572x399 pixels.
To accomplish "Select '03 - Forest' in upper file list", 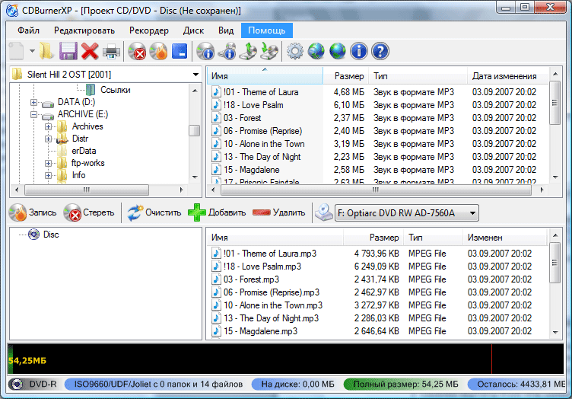I will point(242,118).
